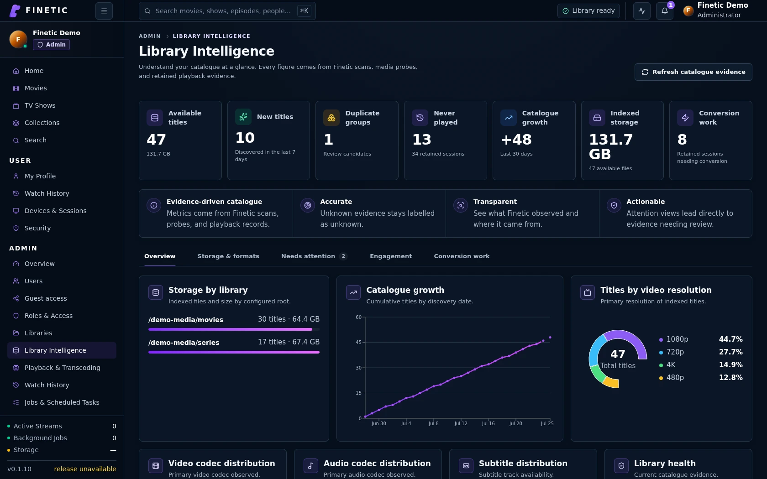Open Roles & Access in sidebar
This screenshot has height=479, width=767.
pos(62,316)
